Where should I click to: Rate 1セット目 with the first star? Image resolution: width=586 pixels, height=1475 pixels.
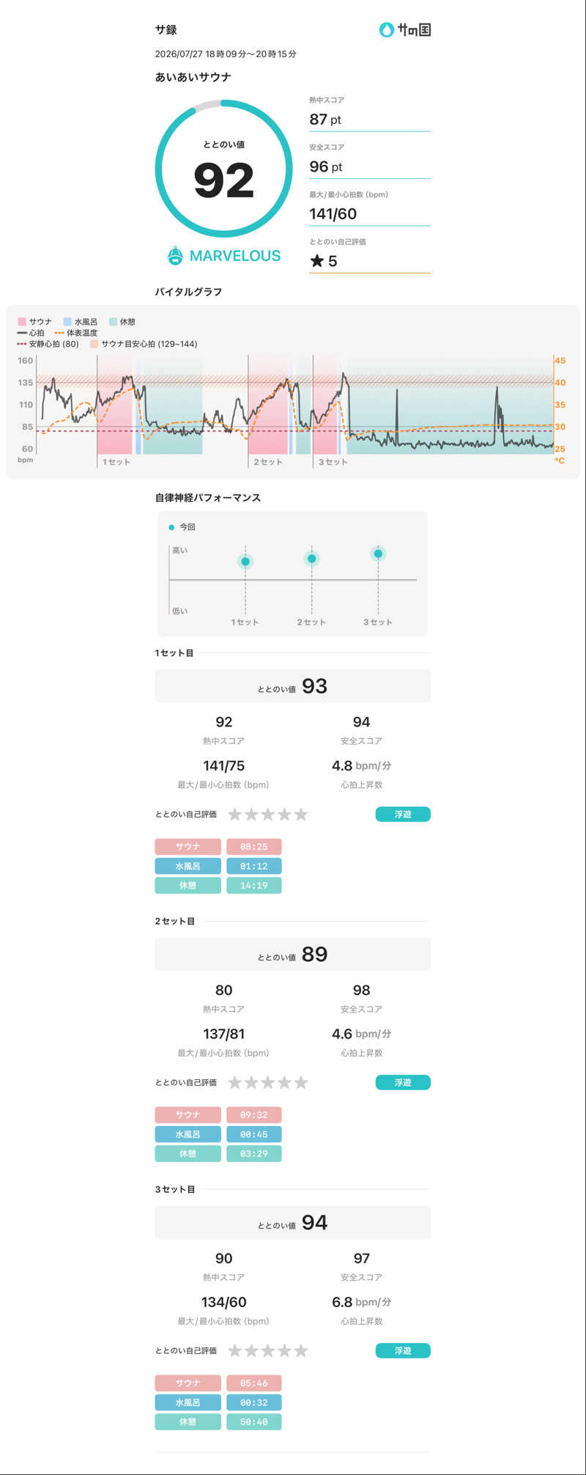(235, 814)
